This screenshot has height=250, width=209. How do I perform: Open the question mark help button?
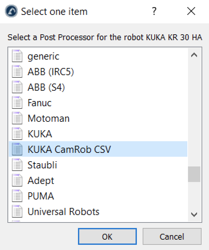pyautogui.click(x=154, y=12)
